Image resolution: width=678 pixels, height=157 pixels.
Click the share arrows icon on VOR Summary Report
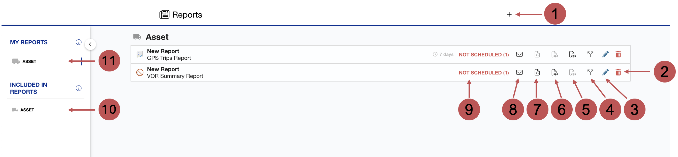tap(590, 72)
